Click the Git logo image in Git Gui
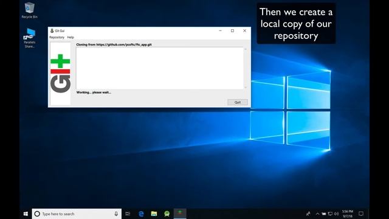The height and width of the screenshot is (219, 389). 60,73
